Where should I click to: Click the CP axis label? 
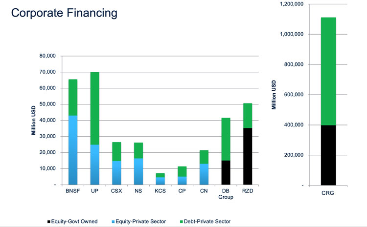click(182, 191)
